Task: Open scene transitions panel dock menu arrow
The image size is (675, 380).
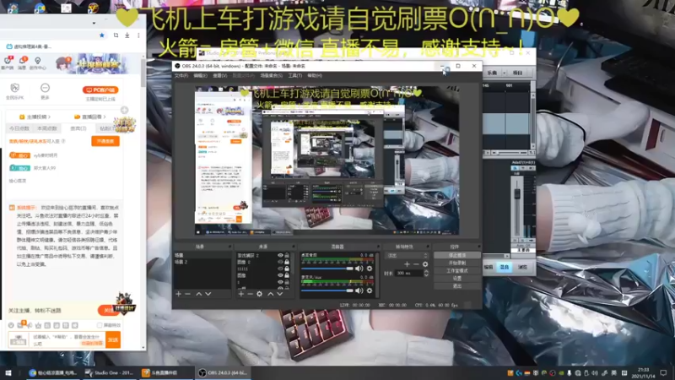Action: pos(428,247)
